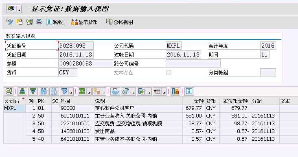Click the 公司码 column header
This screenshot has width=298, height=157.
(x=15, y=101)
